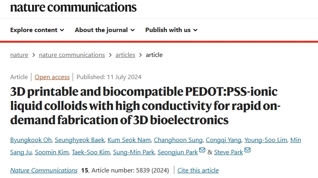The image size is (318, 178).
Task: Open the Open access link
Action: pos(52,77)
